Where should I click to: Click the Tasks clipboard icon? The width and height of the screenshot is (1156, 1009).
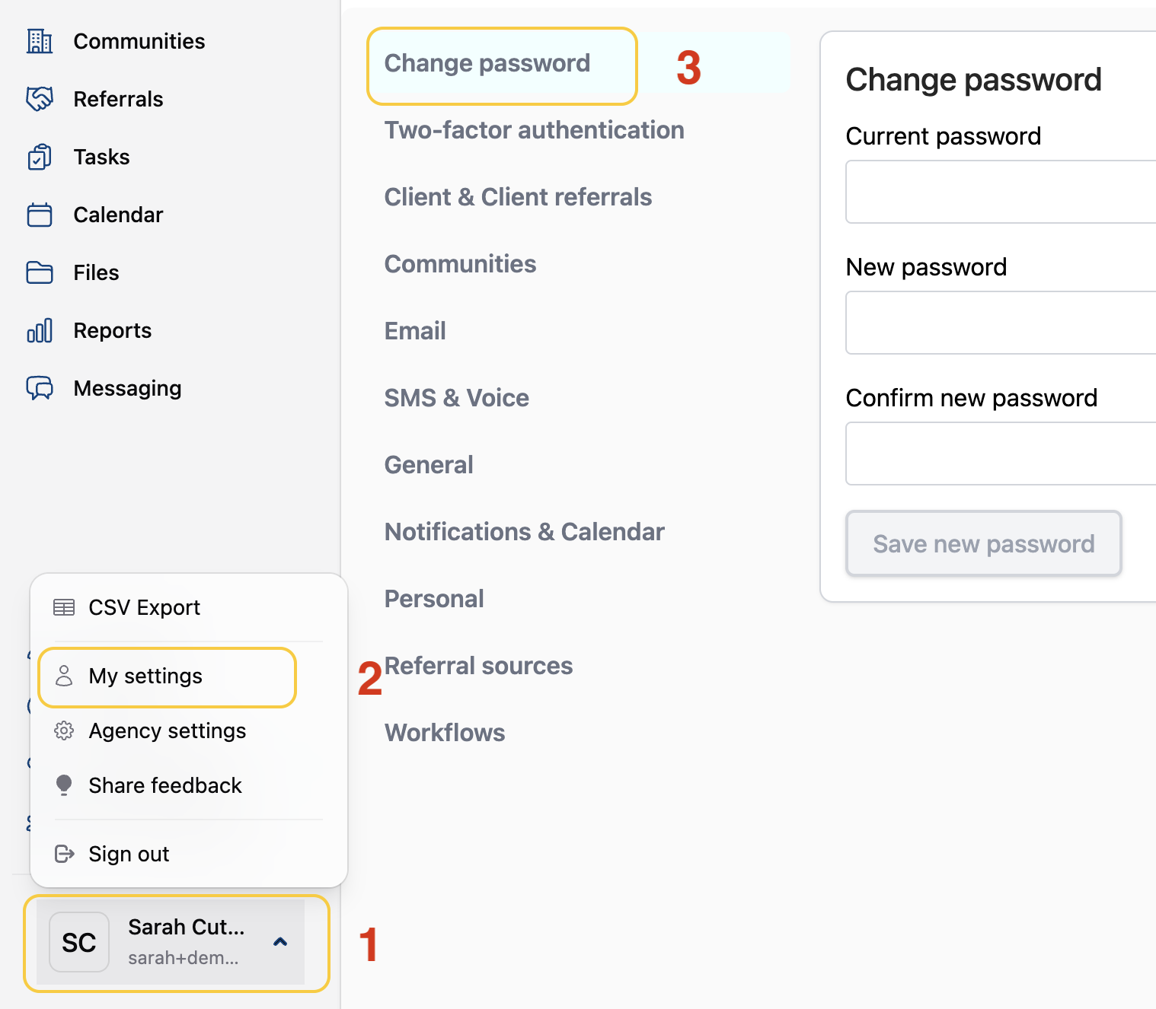[40, 157]
